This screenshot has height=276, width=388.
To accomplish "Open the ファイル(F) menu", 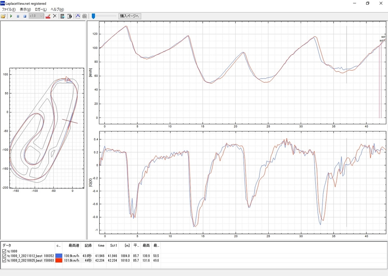I will pyautogui.click(x=9, y=9).
